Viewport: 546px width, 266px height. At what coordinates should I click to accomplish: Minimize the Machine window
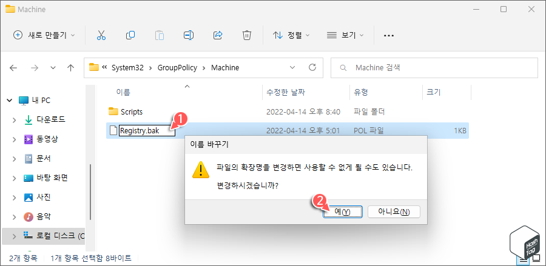coord(475,9)
